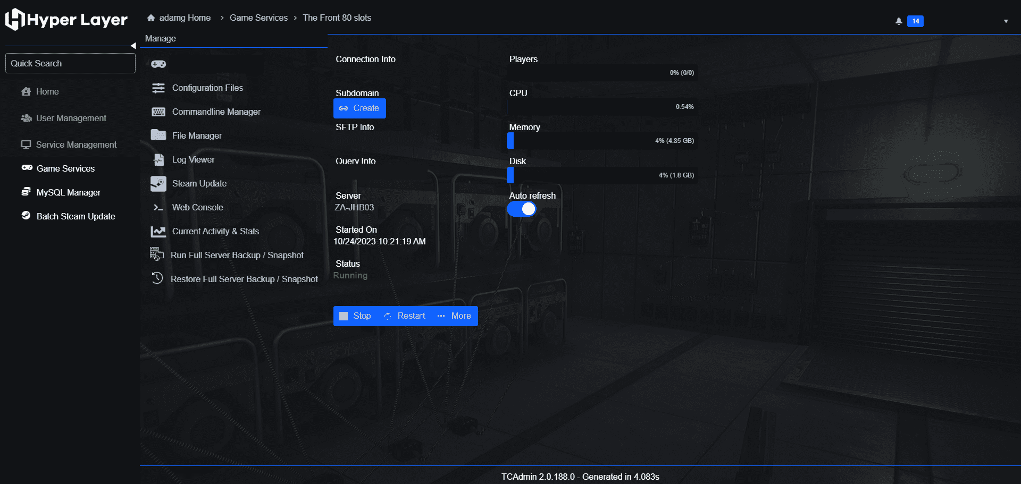Click the Configuration Files sliders icon

pos(158,88)
